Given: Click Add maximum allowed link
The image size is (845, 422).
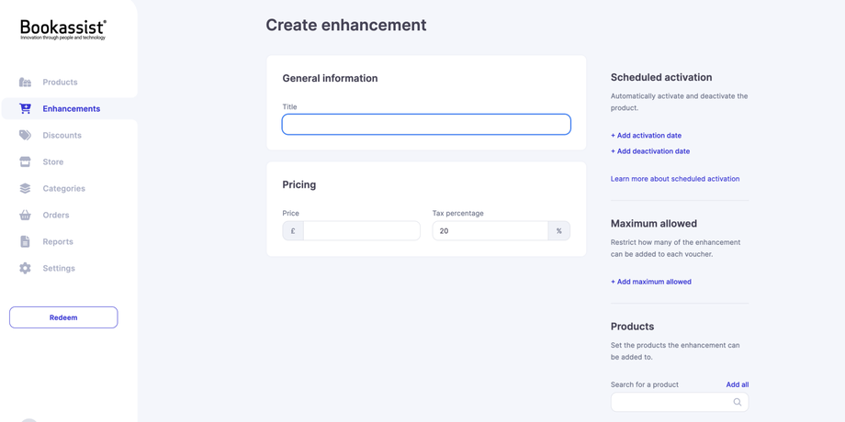Looking at the screenshot, I should tap(651, 282).
